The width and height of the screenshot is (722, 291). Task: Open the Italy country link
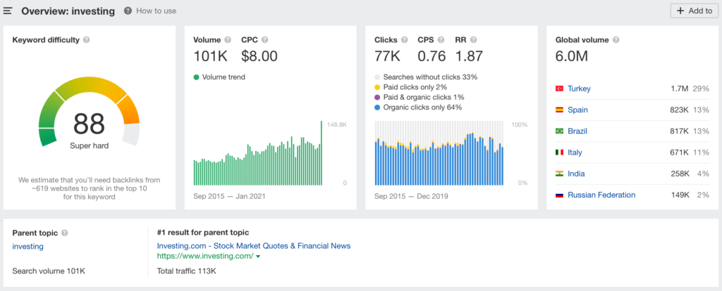(x=575, y=153)
